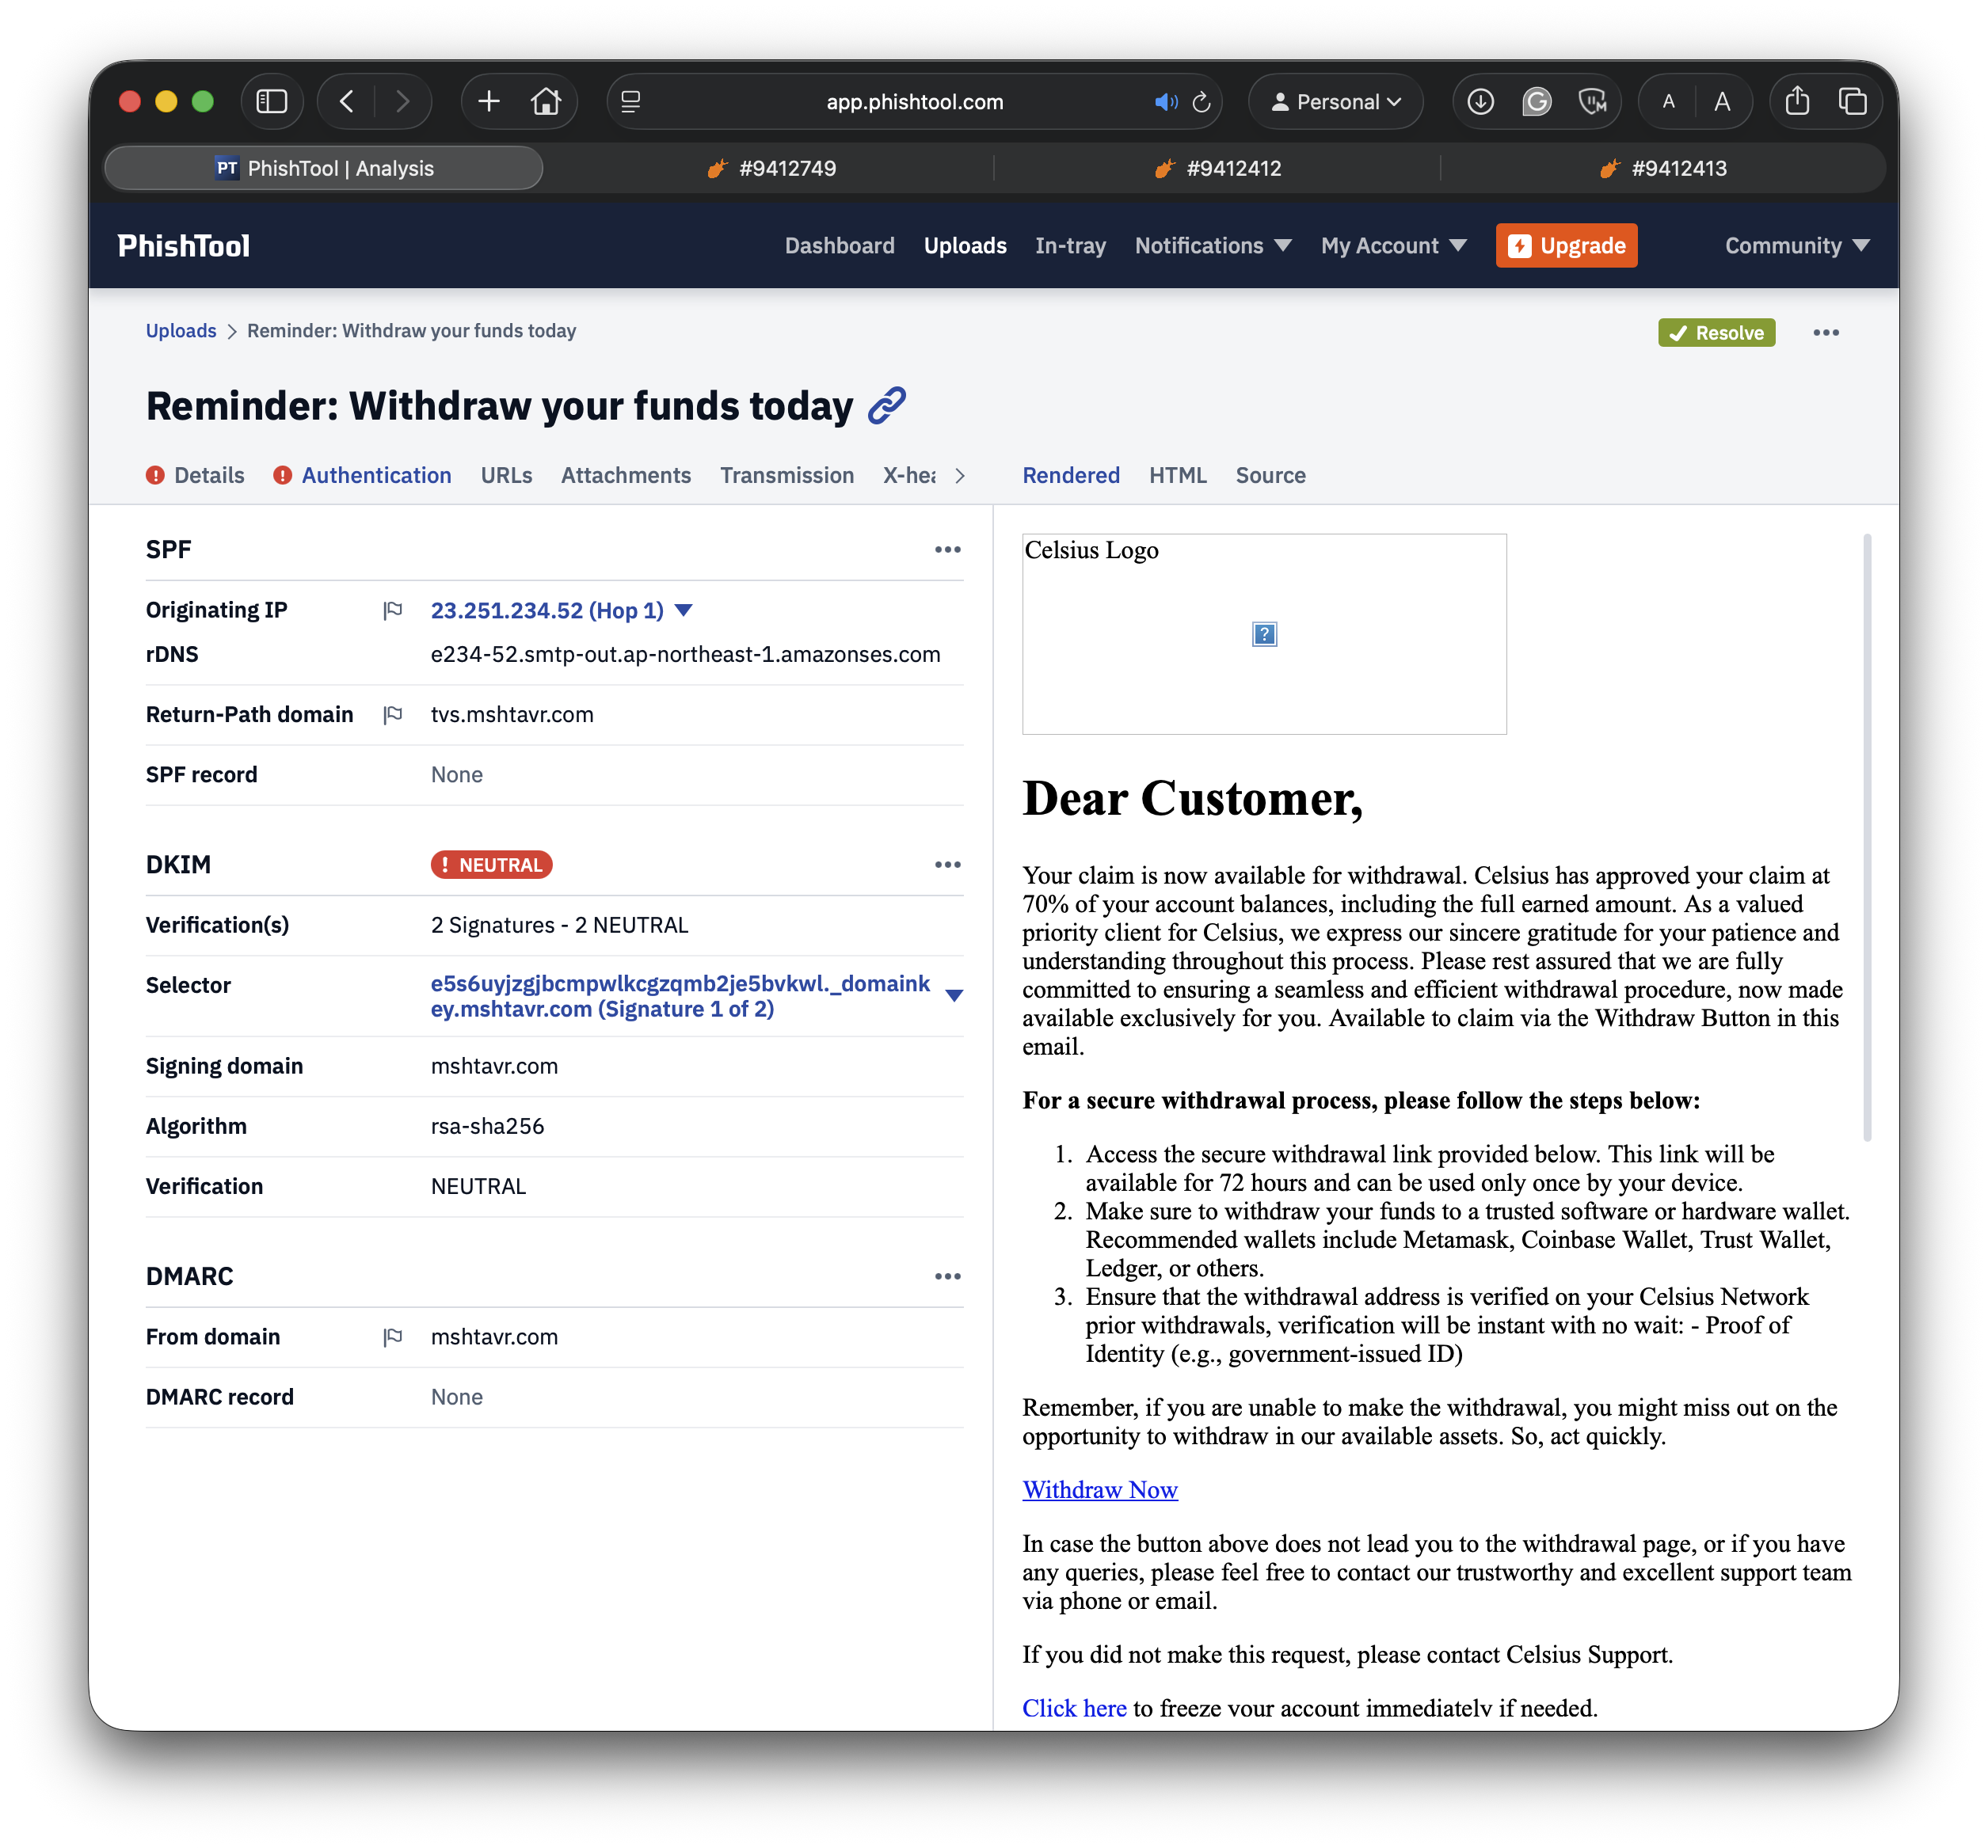Reload the current page
The width and height of the screenshot is (1988, 1848).
(x=1202, y=102)
